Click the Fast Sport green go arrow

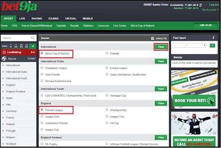pyautogui.click(x=212, y=45)
